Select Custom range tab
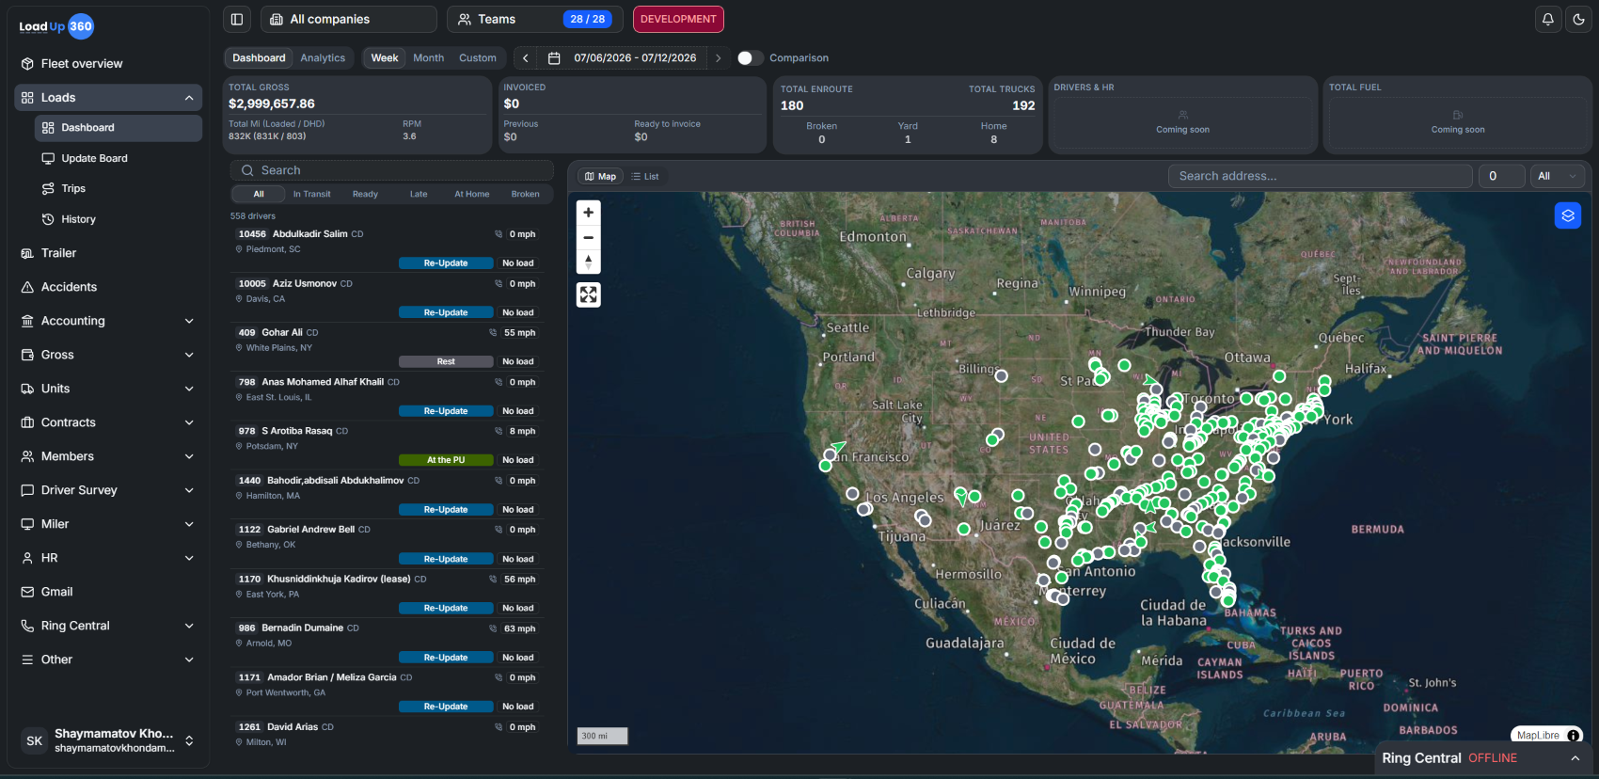 click(x=478, y=58)
